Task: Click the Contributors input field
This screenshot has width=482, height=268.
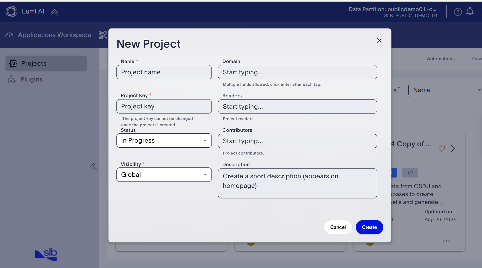Action: coord(298,141)
